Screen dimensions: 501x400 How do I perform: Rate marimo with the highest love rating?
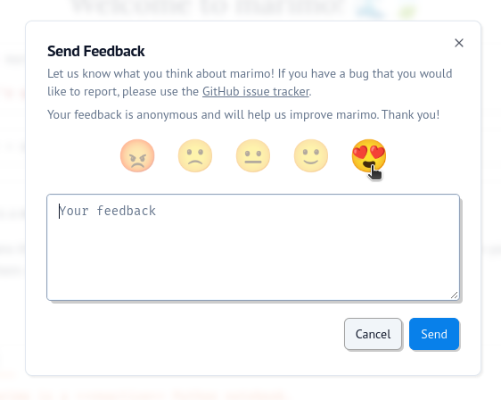pyautogui.click(x=369, y=156)
